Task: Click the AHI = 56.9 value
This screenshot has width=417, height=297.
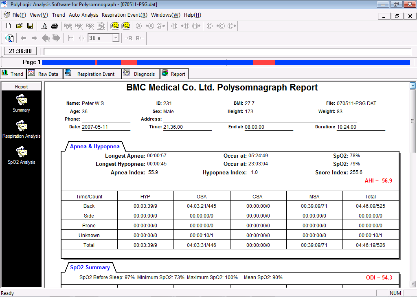Action: click(x=378, y=181)
